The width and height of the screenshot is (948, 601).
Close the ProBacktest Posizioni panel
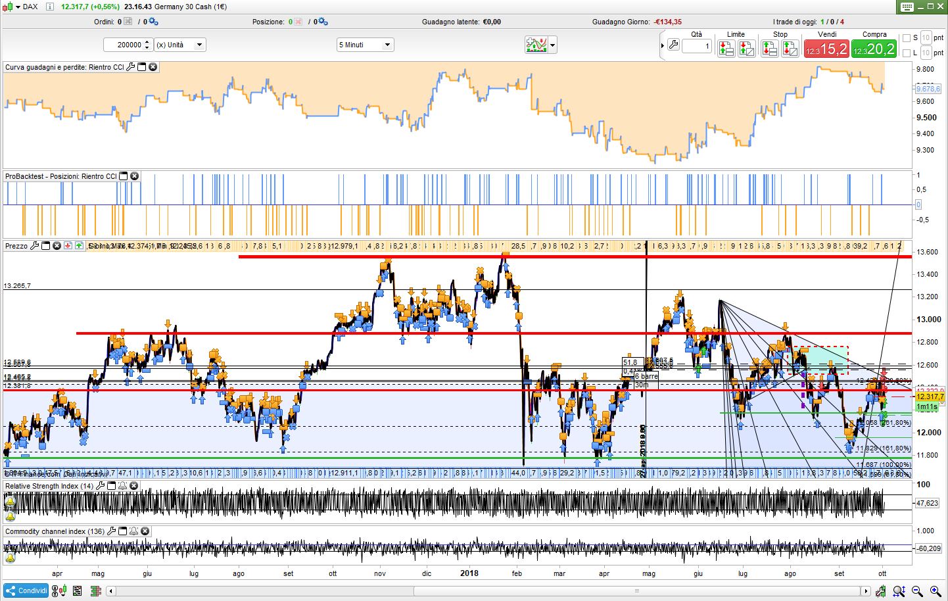click(x=135, y=176)
